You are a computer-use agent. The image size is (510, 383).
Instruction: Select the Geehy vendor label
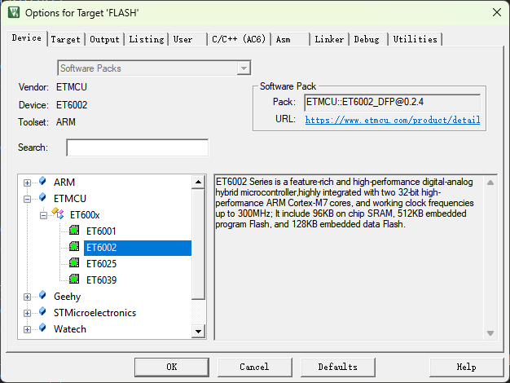click(68, 297)
